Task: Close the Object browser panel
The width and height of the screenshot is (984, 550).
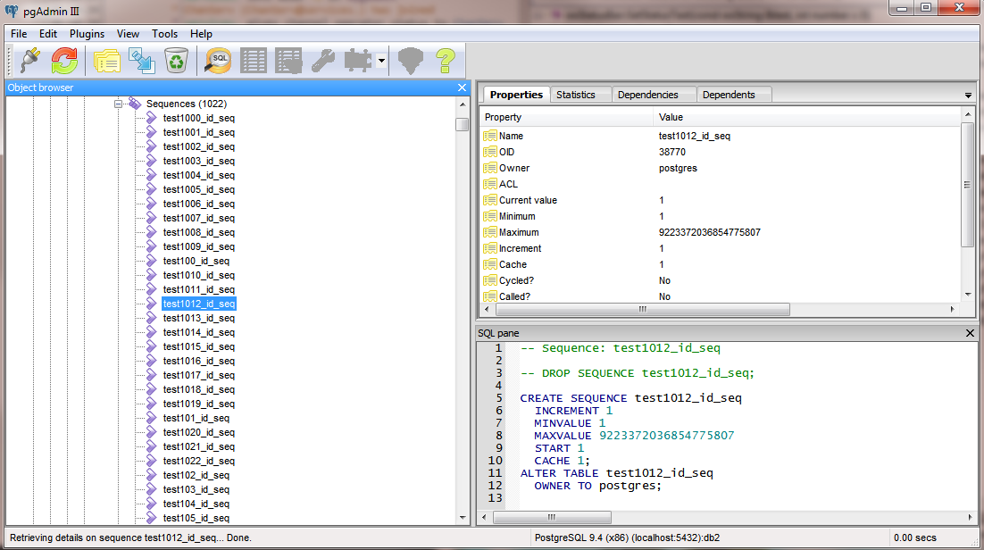Action: coord(462,87)
